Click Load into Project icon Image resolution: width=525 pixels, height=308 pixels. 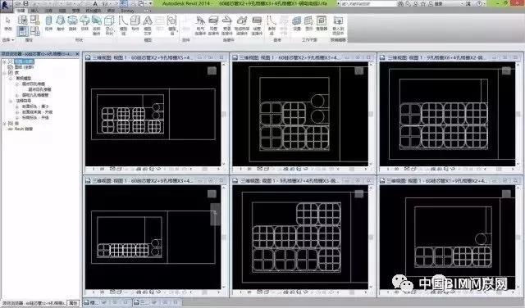(x=338, y=25)
